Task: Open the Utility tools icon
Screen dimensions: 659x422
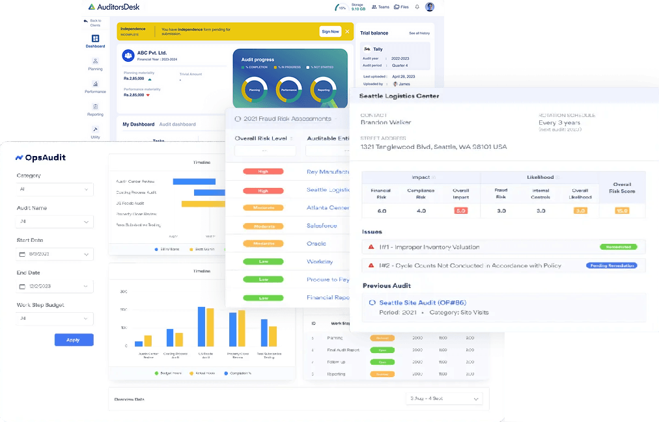Action: (x=95, y=130)
